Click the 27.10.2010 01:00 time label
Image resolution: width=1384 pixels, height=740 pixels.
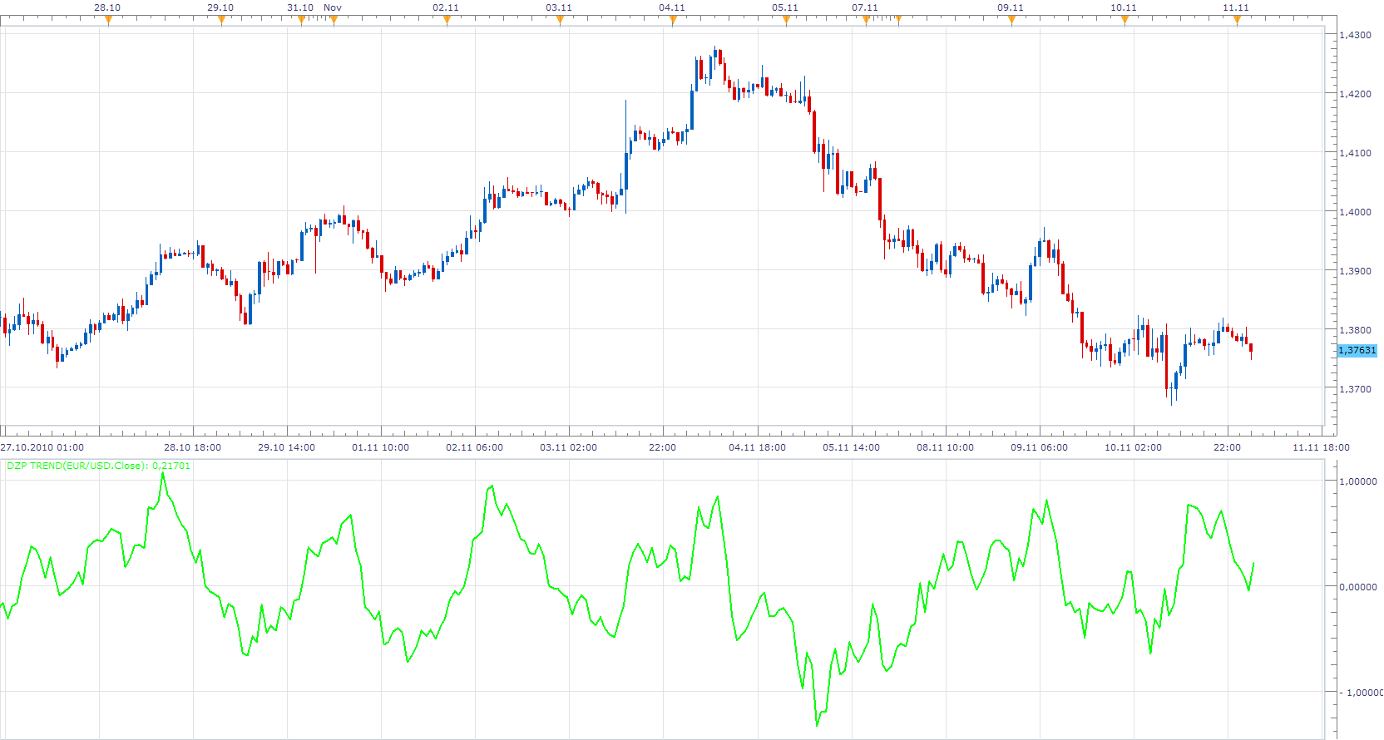tap(42, 447)
